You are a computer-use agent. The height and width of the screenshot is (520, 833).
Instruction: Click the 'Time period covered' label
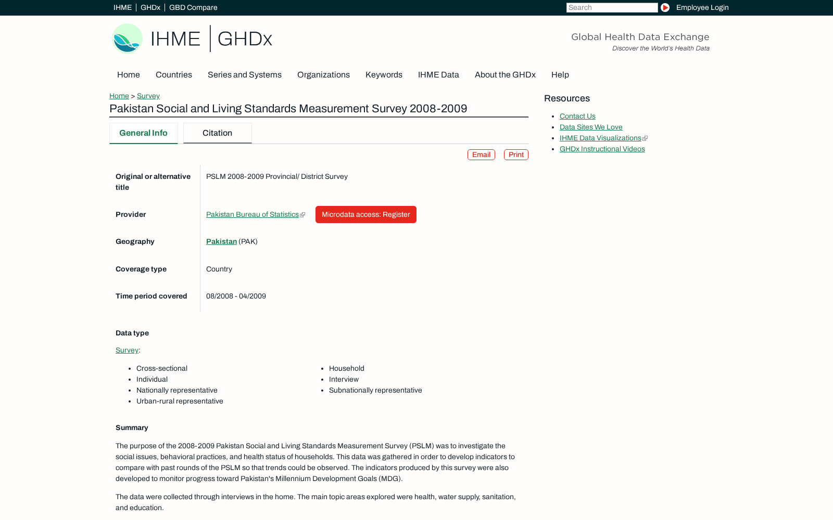coord(151,296)
